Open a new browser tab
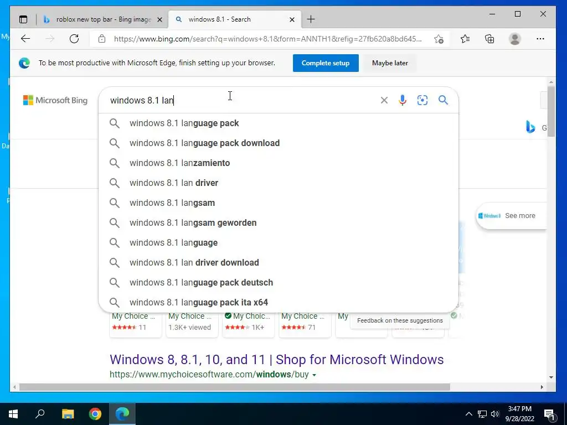This screenshot has width=567, height=425. coord(311,19)
